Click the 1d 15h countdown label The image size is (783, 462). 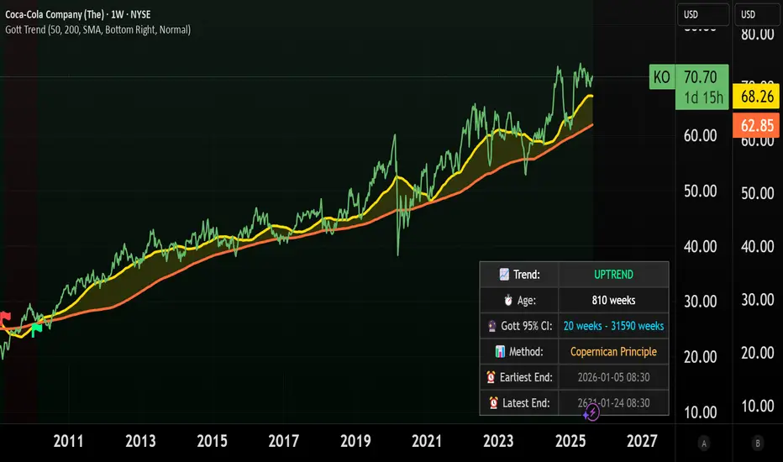pyautogui.click(x=703, y=98)
